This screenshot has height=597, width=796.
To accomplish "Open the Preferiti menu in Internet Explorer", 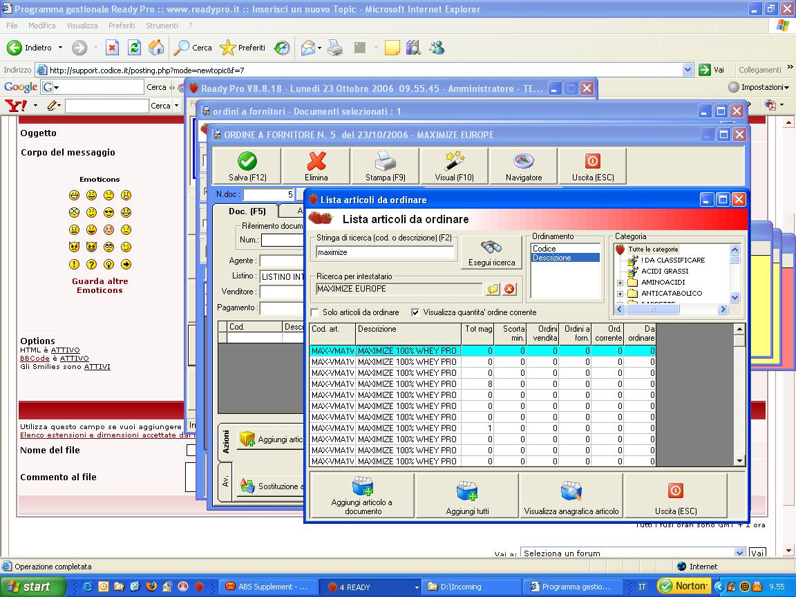I will pos(122,26).
